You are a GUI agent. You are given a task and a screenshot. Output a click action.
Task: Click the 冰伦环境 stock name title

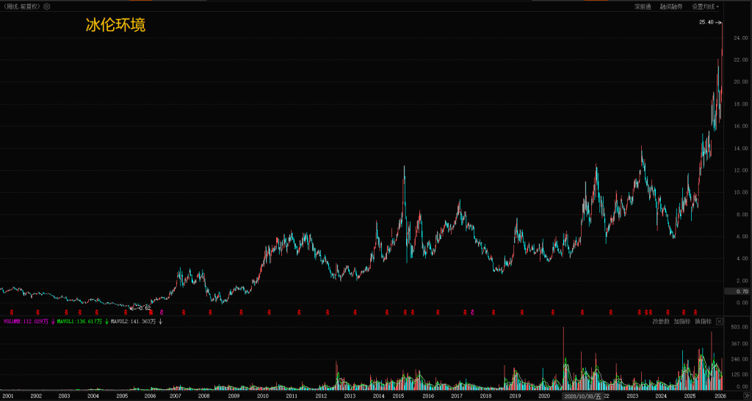point(115,25)
